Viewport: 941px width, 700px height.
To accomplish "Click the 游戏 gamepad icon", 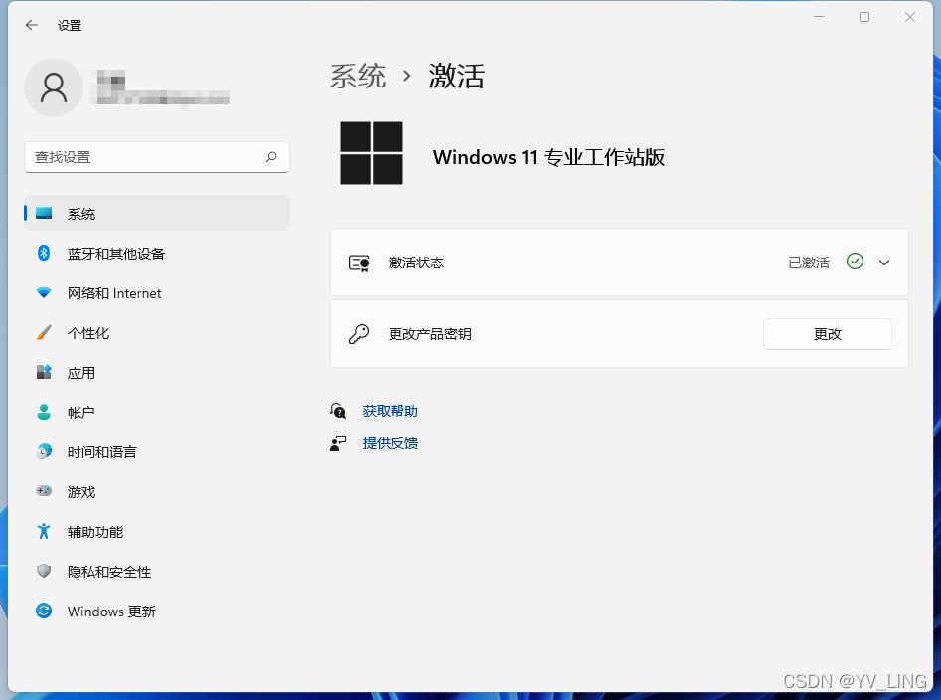I will click(x=44, y=491).
